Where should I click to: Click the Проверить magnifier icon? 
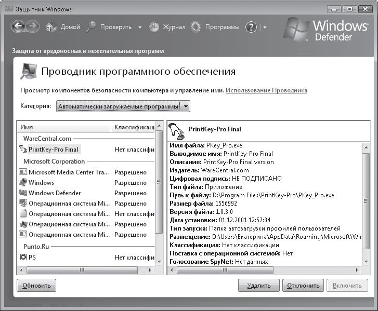click(92, 27)
